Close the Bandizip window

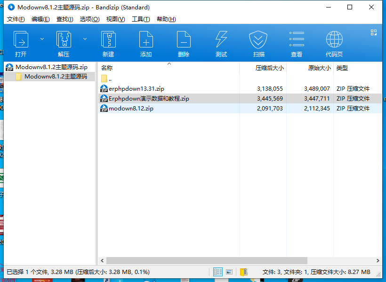(371, 7)
